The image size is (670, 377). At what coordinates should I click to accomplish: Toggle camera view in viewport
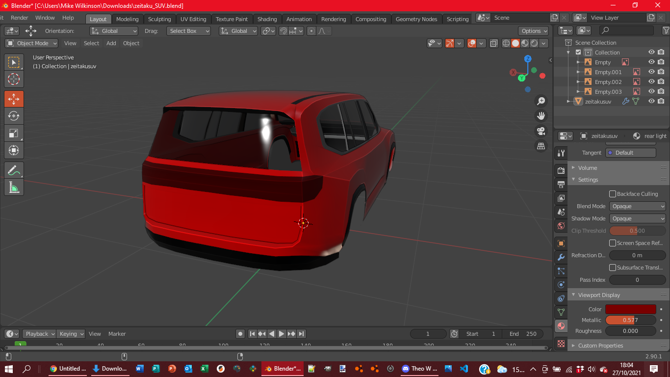[541, 131]
